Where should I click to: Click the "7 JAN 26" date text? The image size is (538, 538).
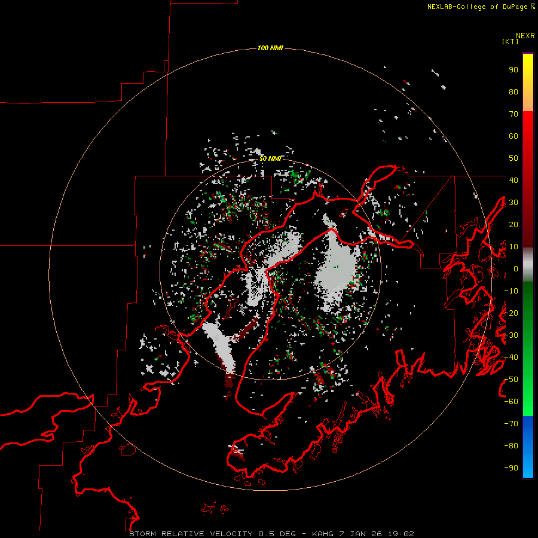click(x=360, y=534)
